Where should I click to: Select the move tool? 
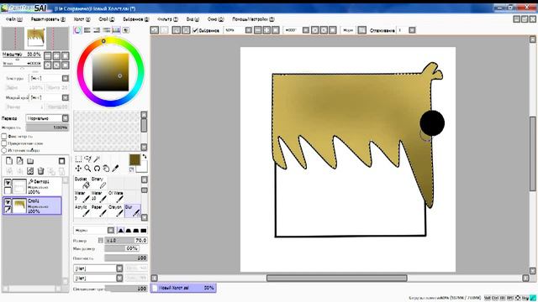pyautogui.click(x=78, y=168)
